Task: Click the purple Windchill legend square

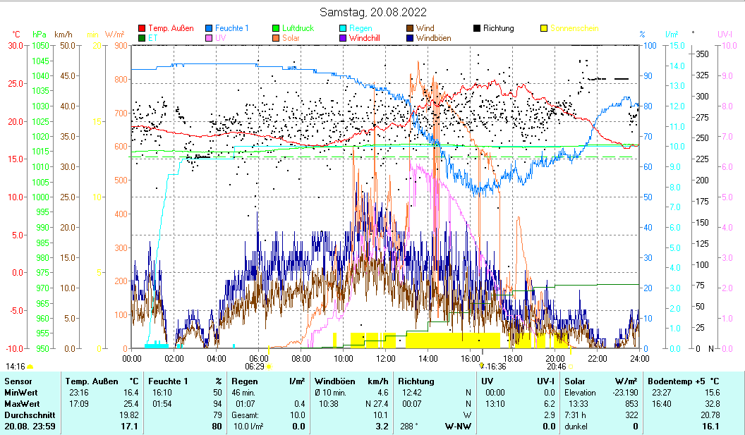Action: point(343,38)
